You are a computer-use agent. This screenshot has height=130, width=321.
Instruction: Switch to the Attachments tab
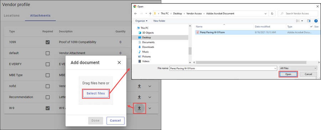pos(40,16)
